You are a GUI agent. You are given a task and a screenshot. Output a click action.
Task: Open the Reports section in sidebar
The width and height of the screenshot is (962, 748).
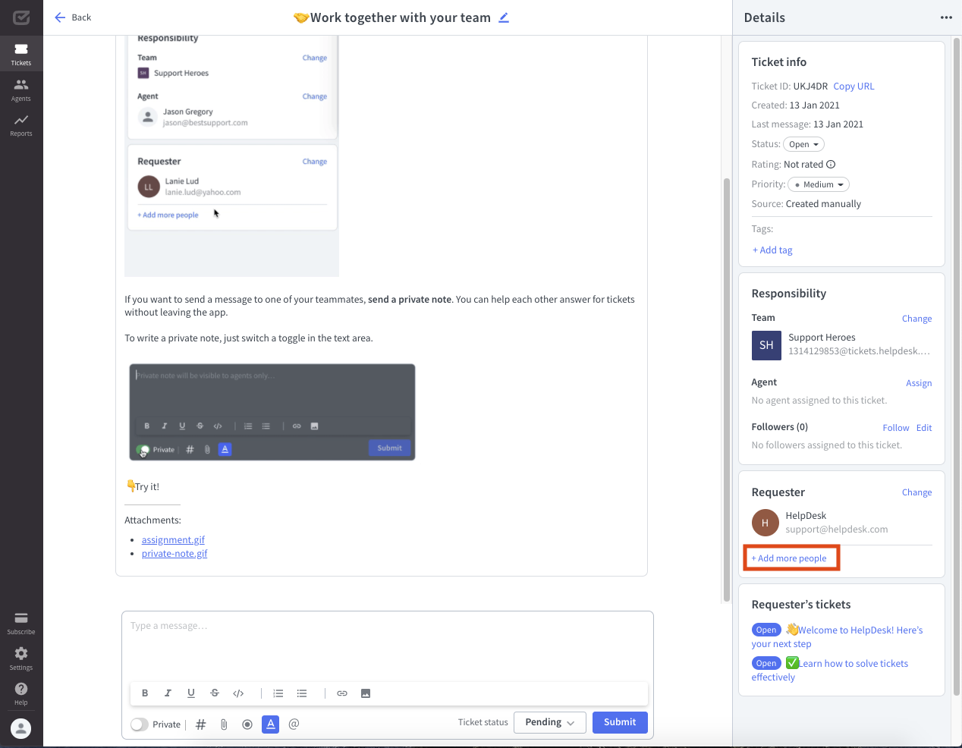pyautogui.click(x=21, y=125)
